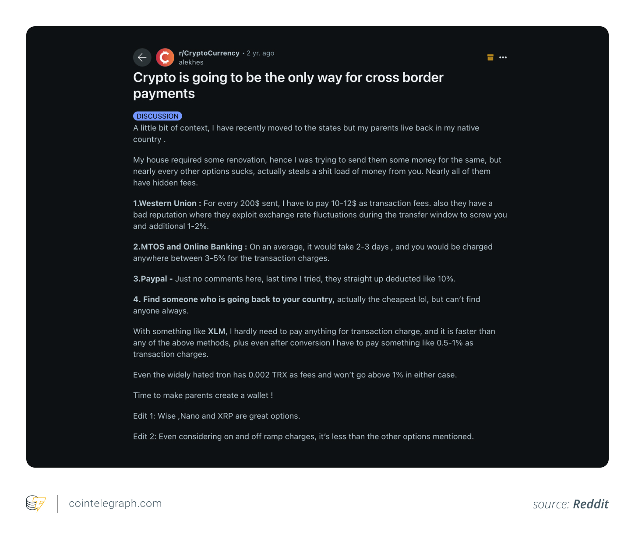The height and width of the screenshot is (539, 635).
Task: Open the r/CryptoCurrency subreddit link
Action: pyautogui.click(x=209, y=53)
